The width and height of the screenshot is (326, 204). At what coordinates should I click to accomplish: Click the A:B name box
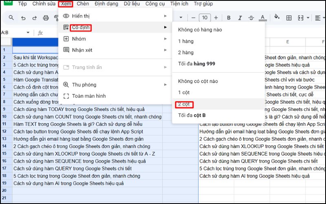coord(13,33)
